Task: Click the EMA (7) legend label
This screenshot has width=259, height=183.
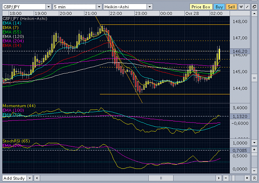Action: (11, 28)
